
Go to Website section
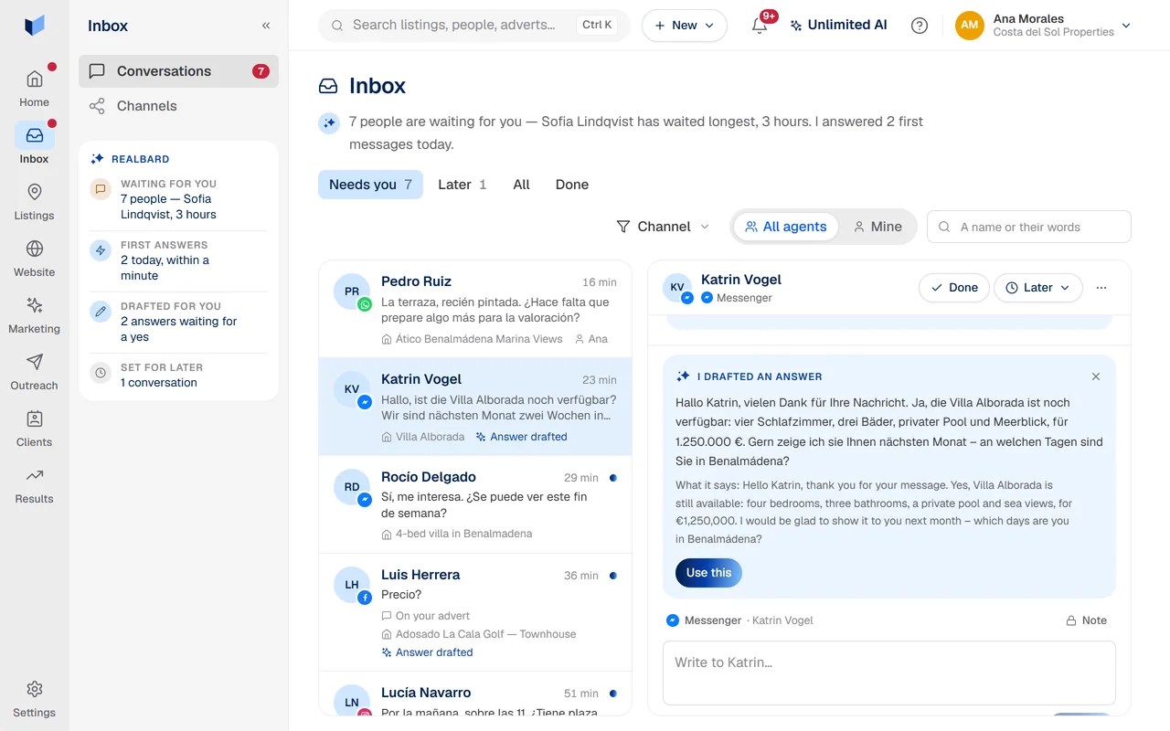34,259
